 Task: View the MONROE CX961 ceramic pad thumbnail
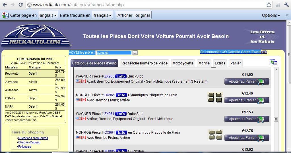(x=215, y=135)
